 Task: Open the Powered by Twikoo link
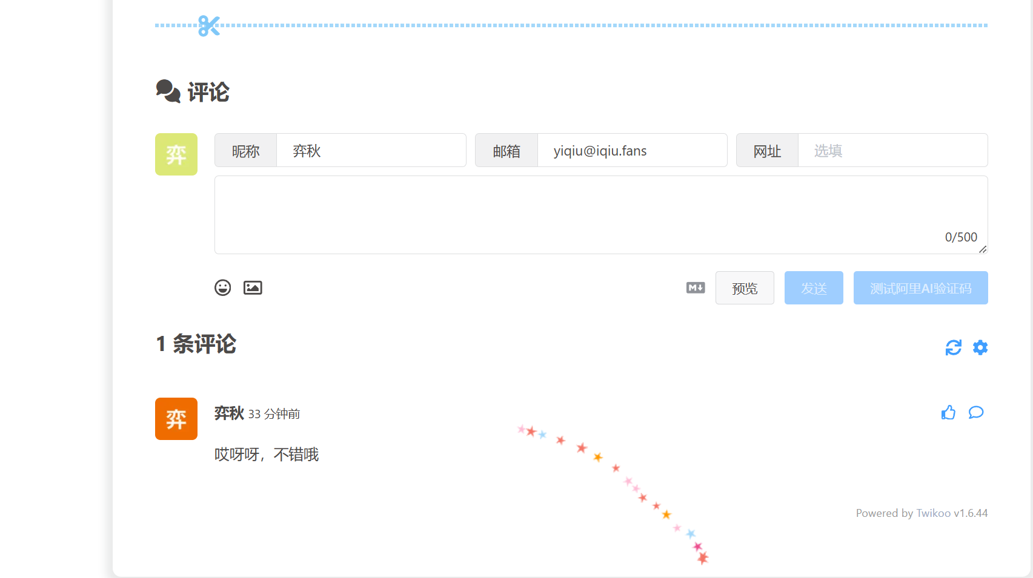[x=935, y=513]
